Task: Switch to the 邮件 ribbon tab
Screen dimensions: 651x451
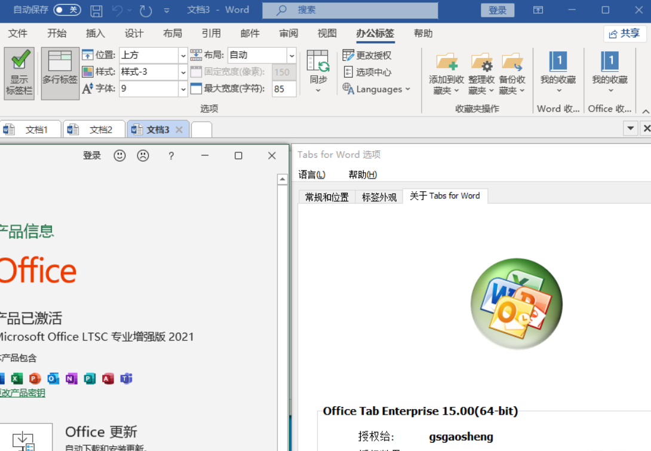Action: point(250,33)
